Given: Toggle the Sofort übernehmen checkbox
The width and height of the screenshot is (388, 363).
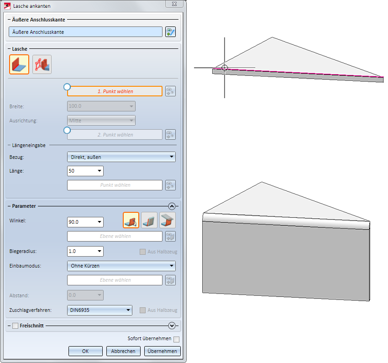Looking at the screenshot, I should (x=176, y=339).
